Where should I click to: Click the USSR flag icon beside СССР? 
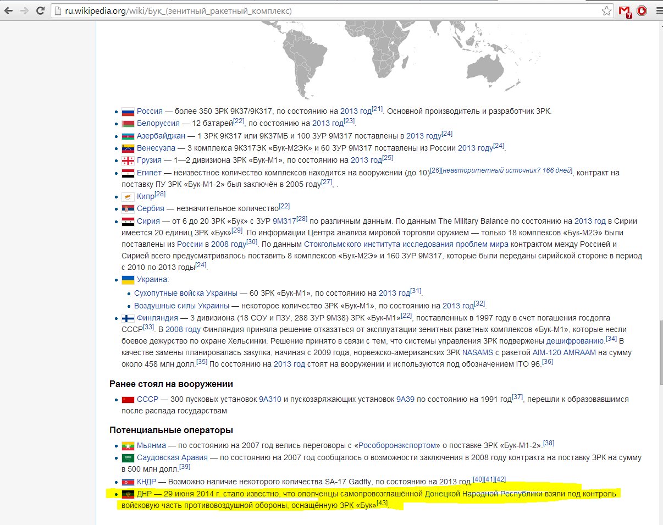pos(128,400)
